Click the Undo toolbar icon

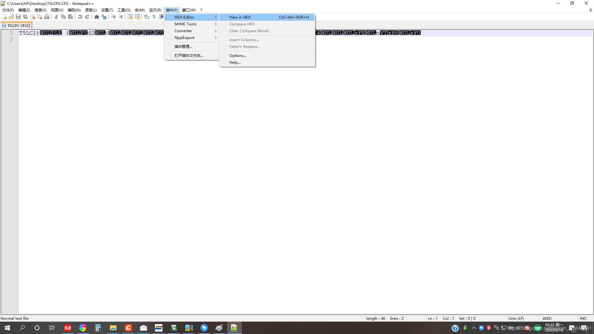[80, 17]
